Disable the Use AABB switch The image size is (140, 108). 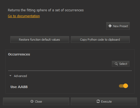coord(124,86)
